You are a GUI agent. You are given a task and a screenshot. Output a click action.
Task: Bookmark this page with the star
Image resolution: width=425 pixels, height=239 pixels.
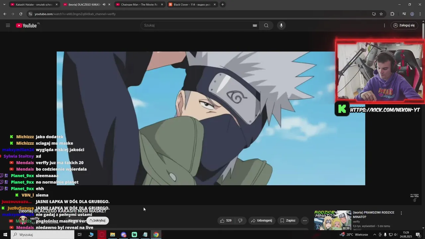tap(381, 14)
